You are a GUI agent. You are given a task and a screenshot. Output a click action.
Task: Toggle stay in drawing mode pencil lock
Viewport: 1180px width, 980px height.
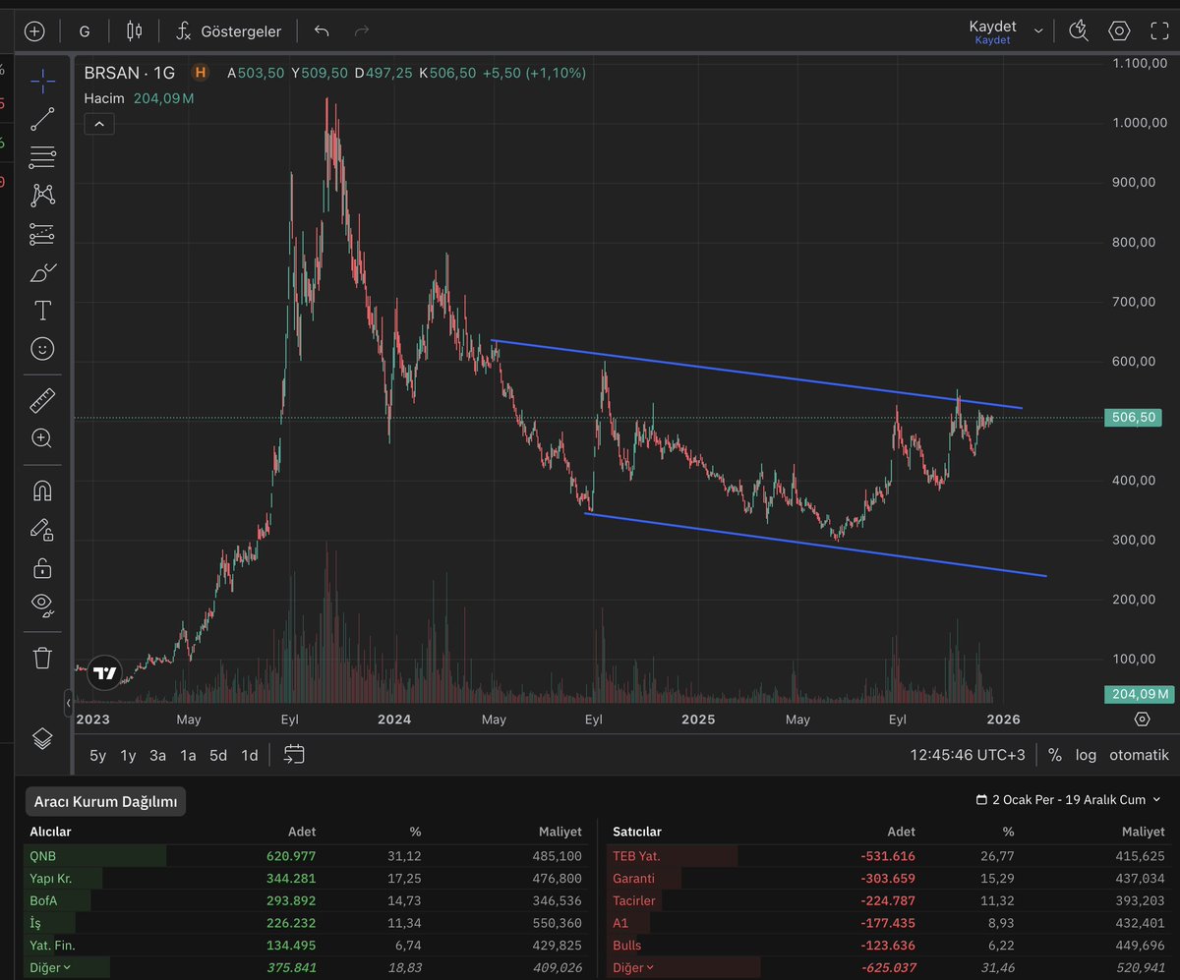click(x=42, y=530)
